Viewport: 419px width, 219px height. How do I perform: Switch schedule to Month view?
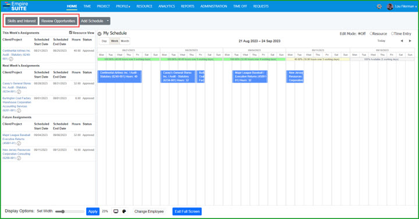coord(125,41)
